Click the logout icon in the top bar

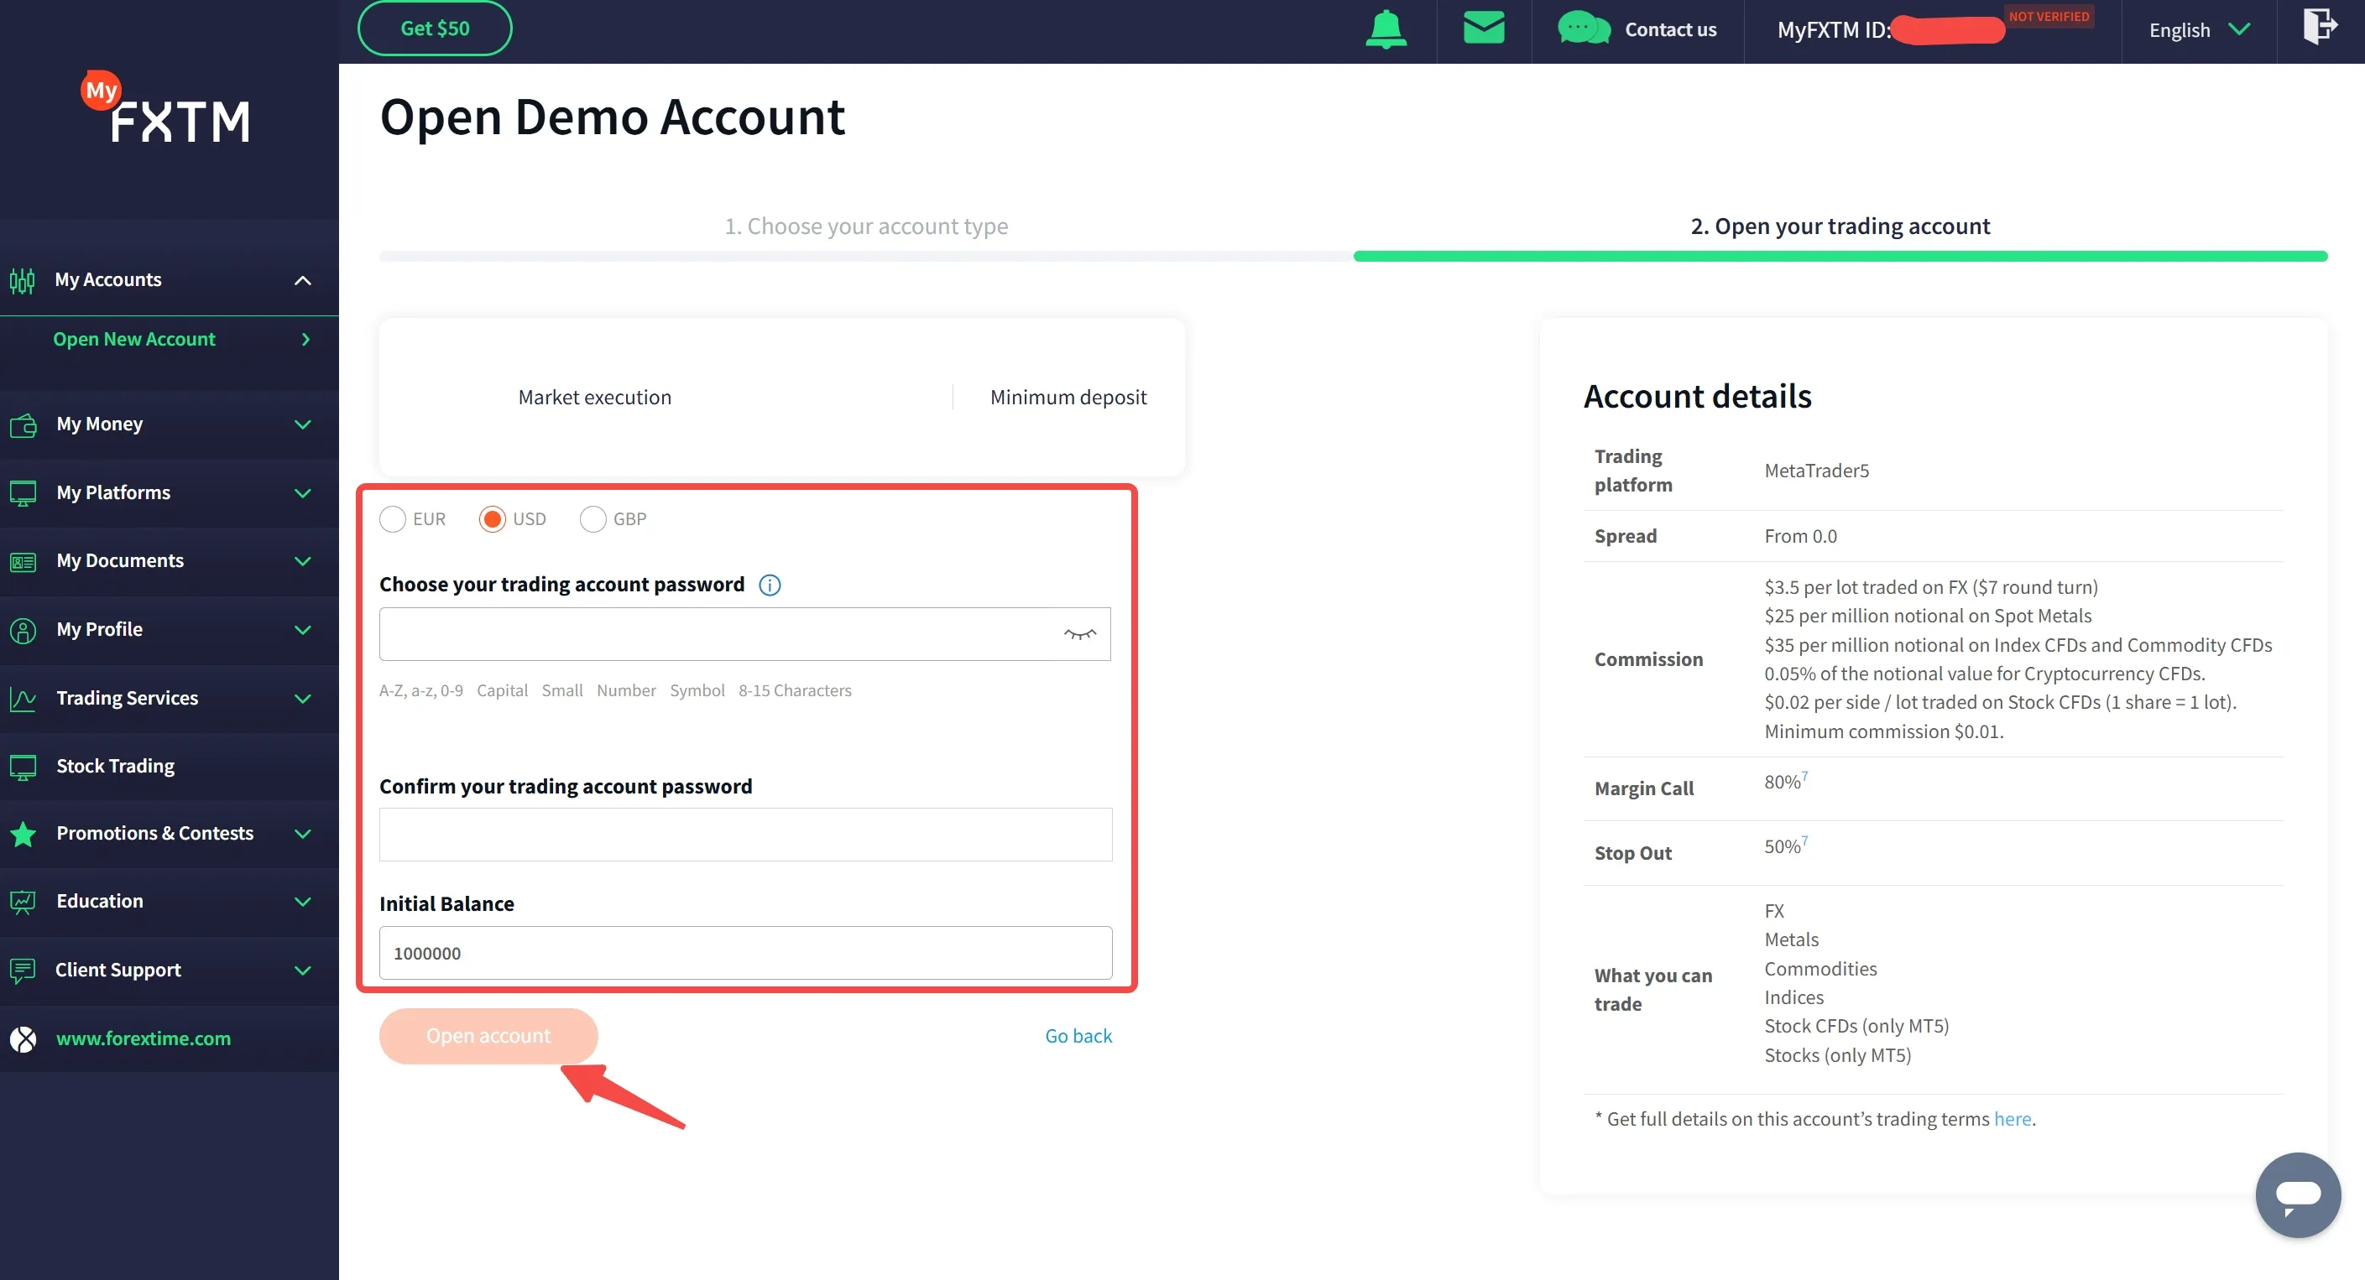coord(2320,26)
